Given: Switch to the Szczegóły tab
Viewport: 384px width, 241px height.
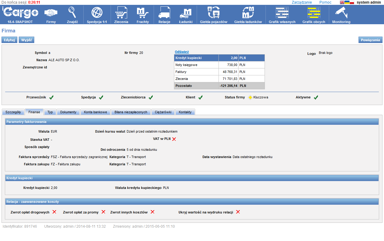Looking at the screenshot, I should click(13, 112).
